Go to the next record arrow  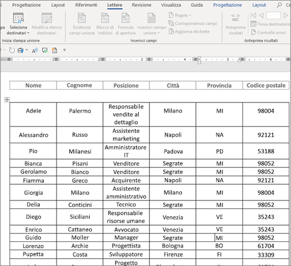click(x=285, y=15)
